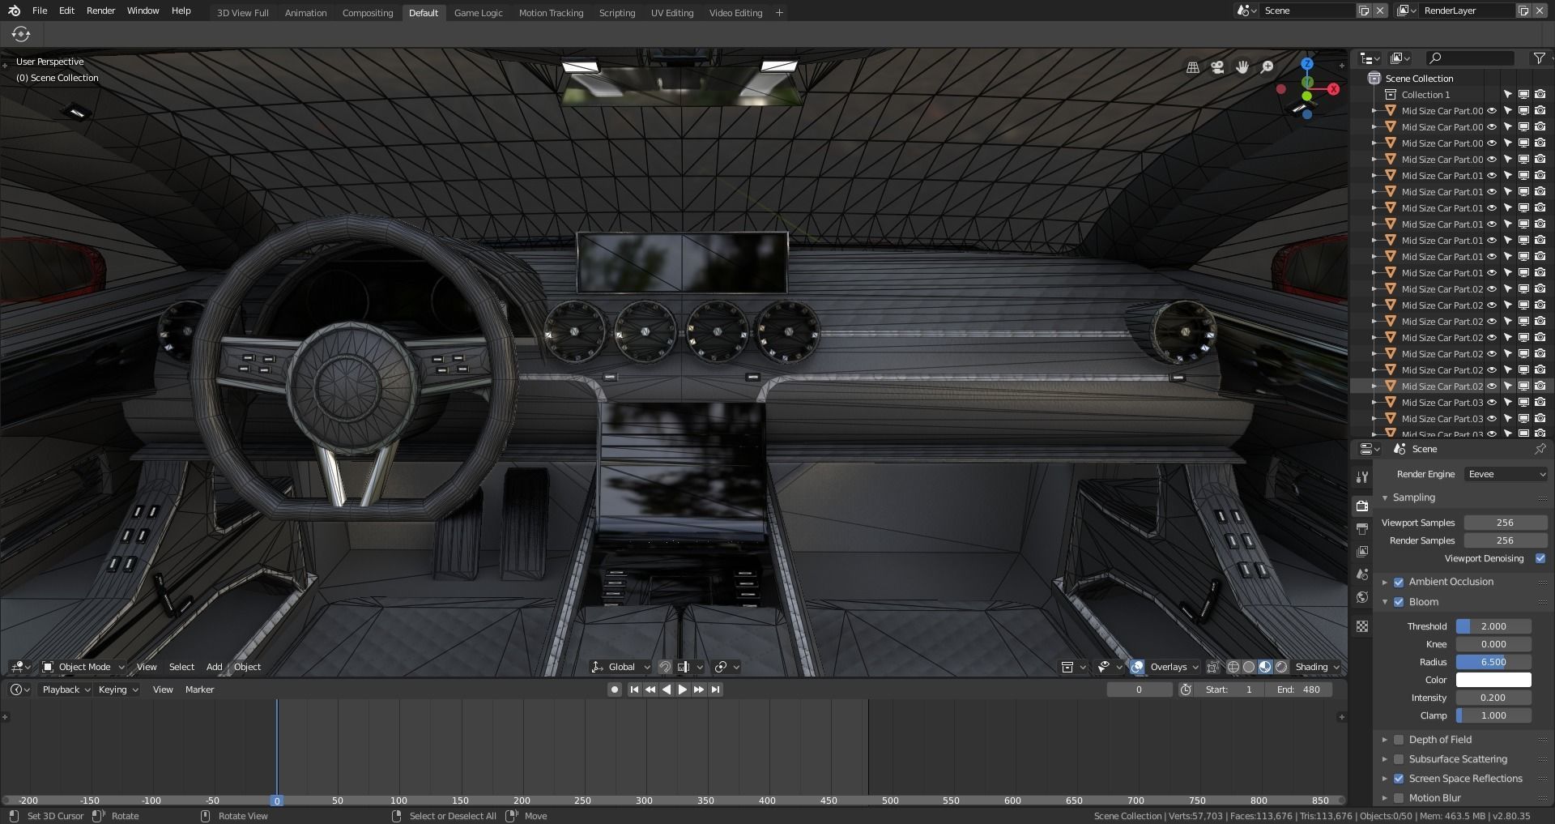Switch to Animation workspace tab
The image size is (1555, 824).
pyautogui.click(x=305, y=13)
